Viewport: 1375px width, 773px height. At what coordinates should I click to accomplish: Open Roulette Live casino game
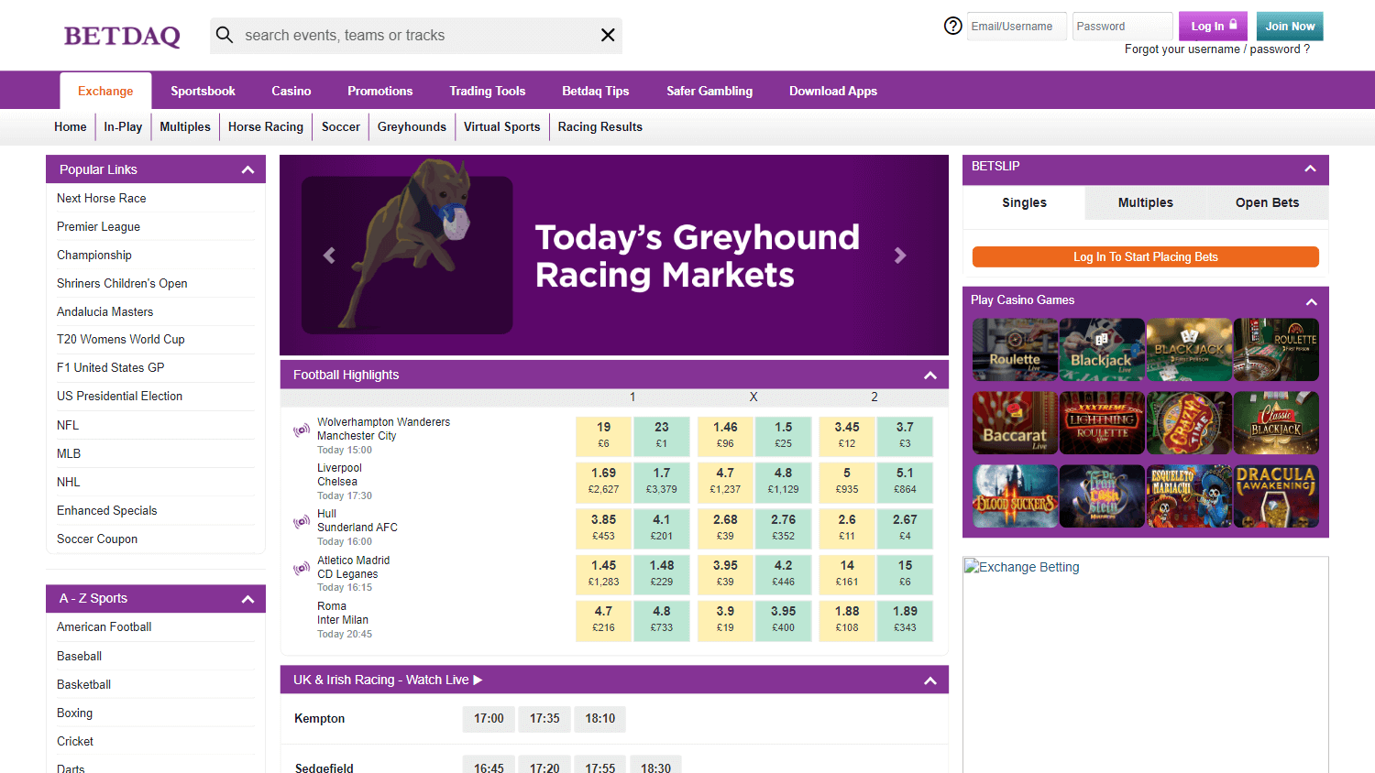click(x=1015, y=349)
